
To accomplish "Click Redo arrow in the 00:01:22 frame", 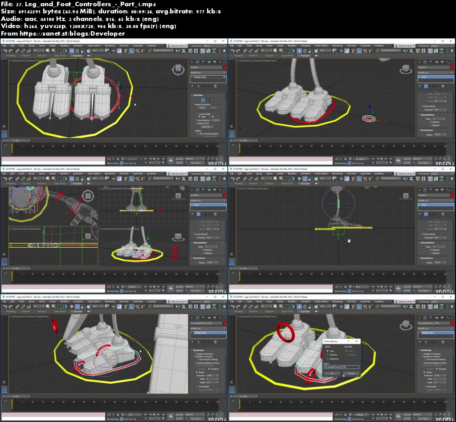I will [x=11, y=51].
